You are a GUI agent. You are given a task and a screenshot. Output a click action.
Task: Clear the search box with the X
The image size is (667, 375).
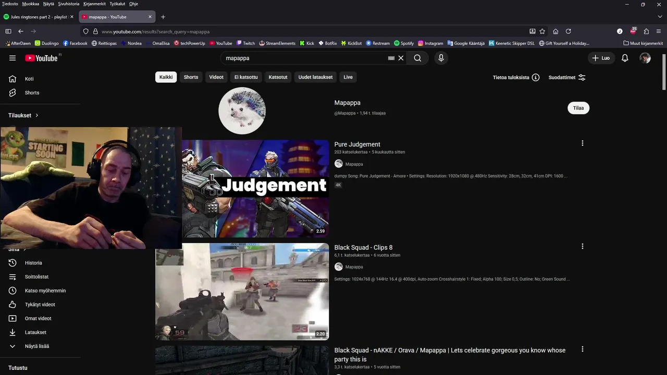401,58
